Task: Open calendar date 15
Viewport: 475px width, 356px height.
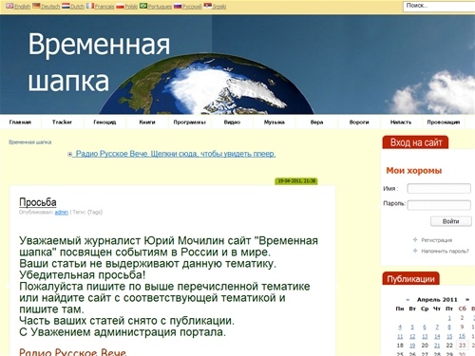Action: [x=449, y=336]
